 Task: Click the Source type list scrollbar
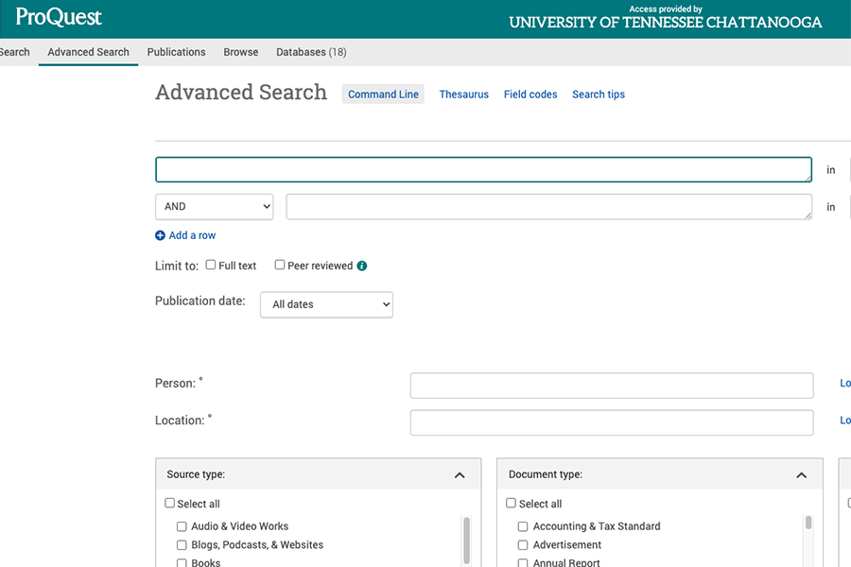(x=467, y=541)
